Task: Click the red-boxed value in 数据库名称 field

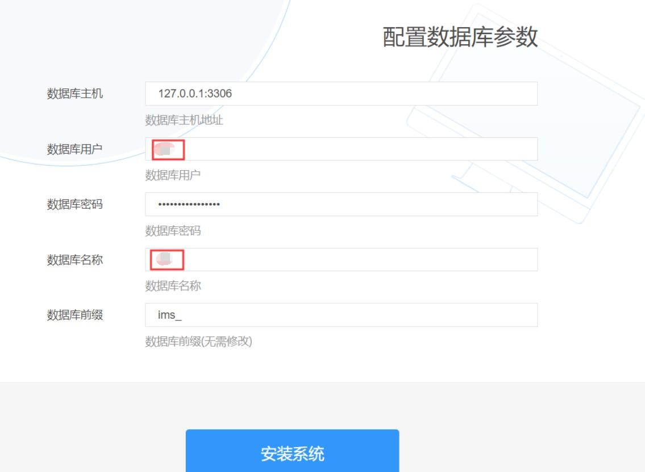Action: coord(167,260)
